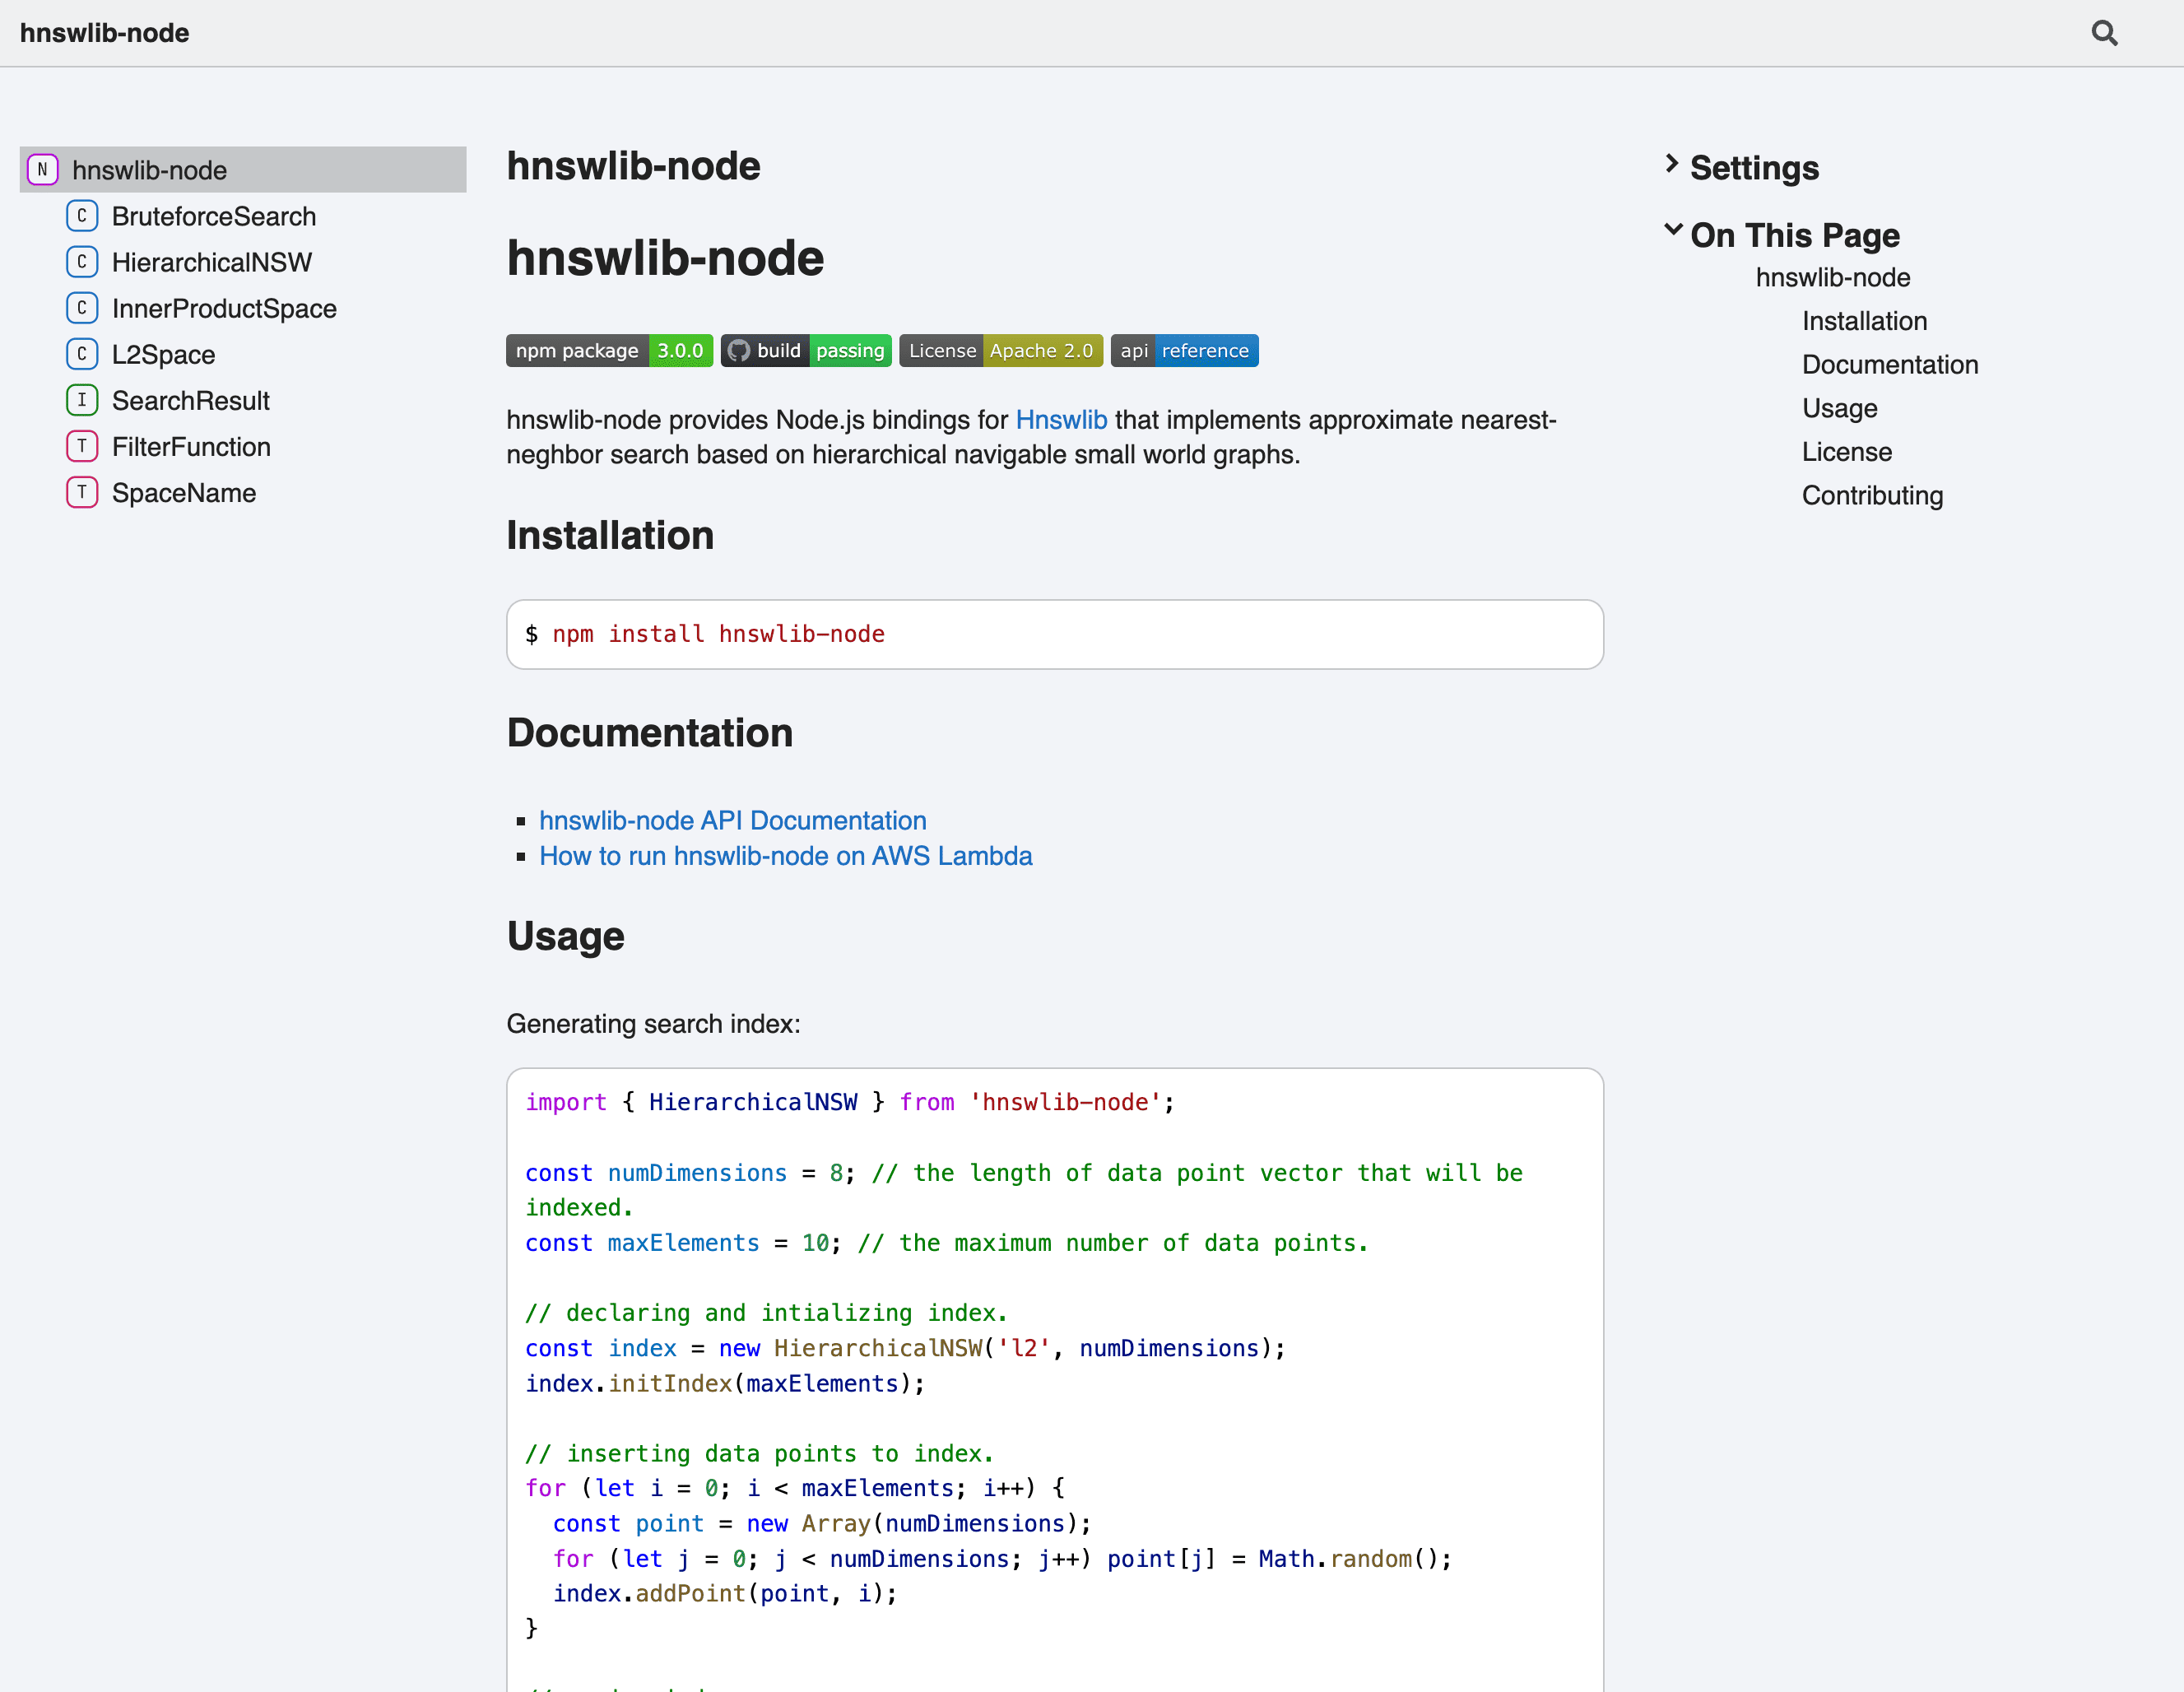Open the Hnswlib hyperlink
This screenshot has width=2184, height=1692.
[1061, 420]
